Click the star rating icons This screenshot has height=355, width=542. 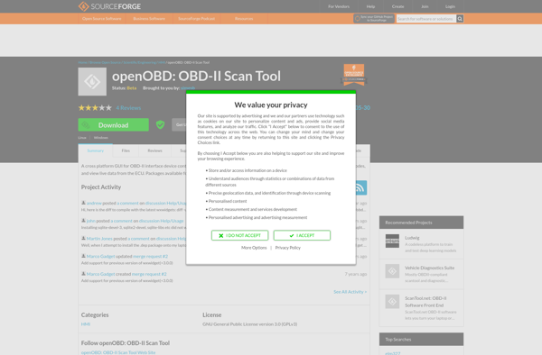click(95, 108)
